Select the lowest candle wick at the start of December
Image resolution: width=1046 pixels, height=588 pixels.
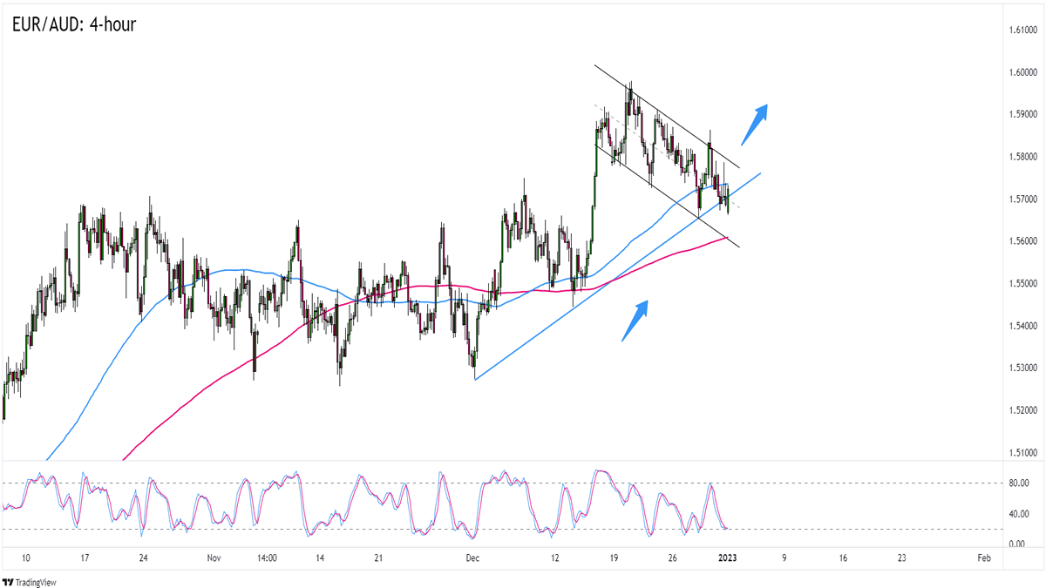point(473,368)
